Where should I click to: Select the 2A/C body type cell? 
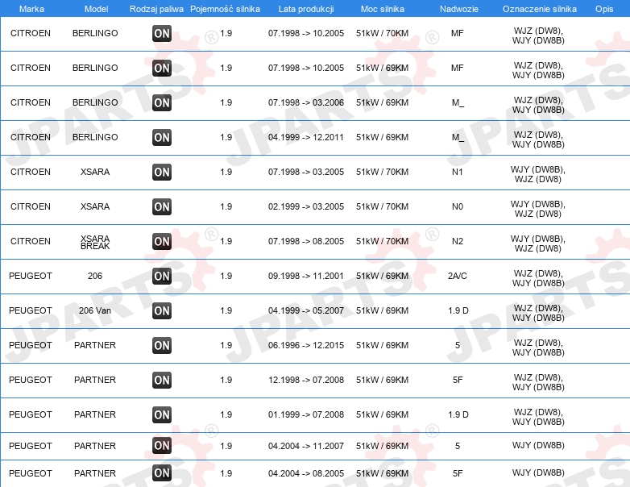point(458,276)
